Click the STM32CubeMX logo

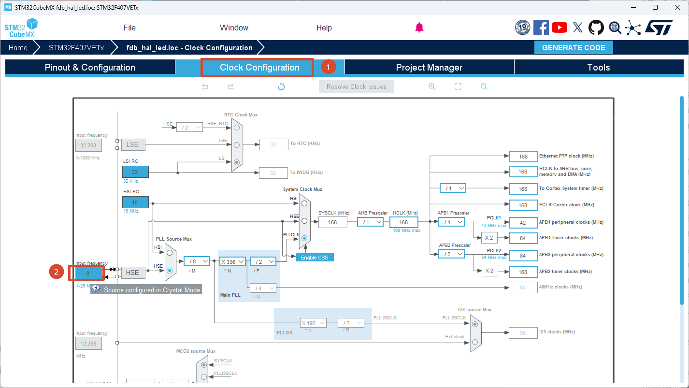pos(21,28)
